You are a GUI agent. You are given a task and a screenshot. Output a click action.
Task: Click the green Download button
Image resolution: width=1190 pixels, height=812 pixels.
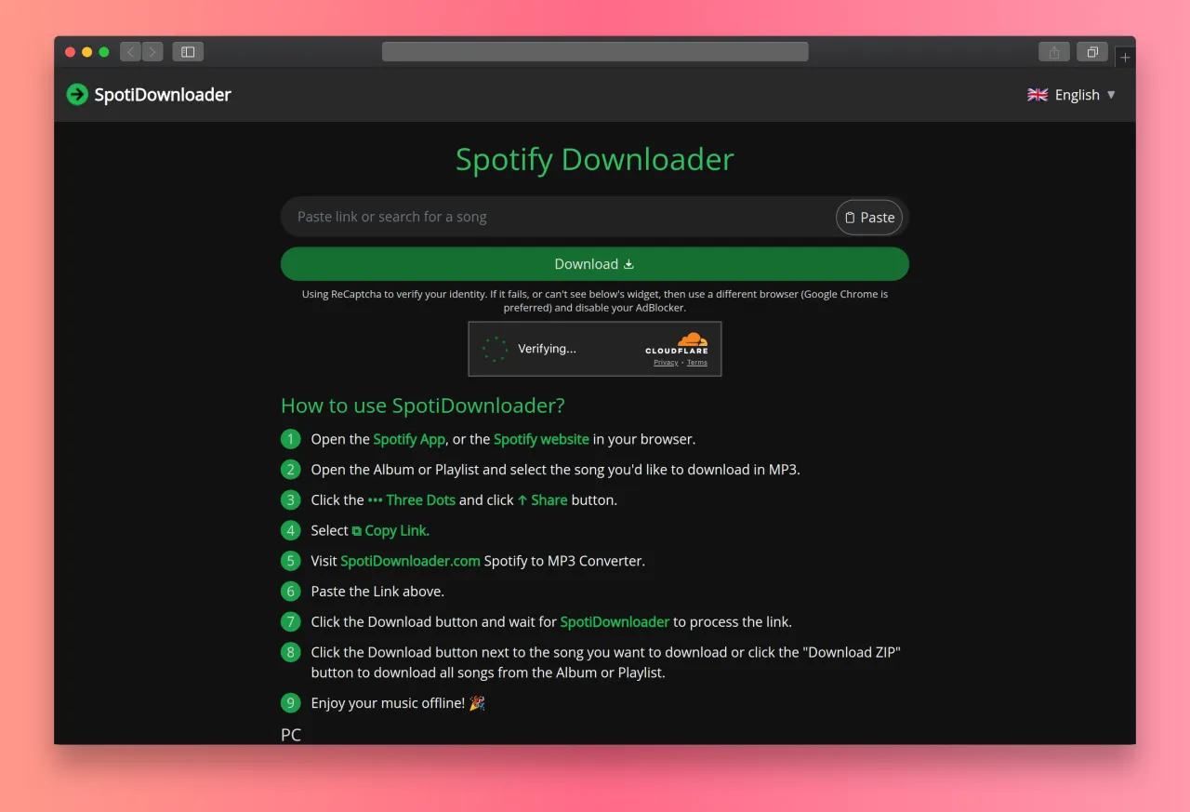coord(595,264)
